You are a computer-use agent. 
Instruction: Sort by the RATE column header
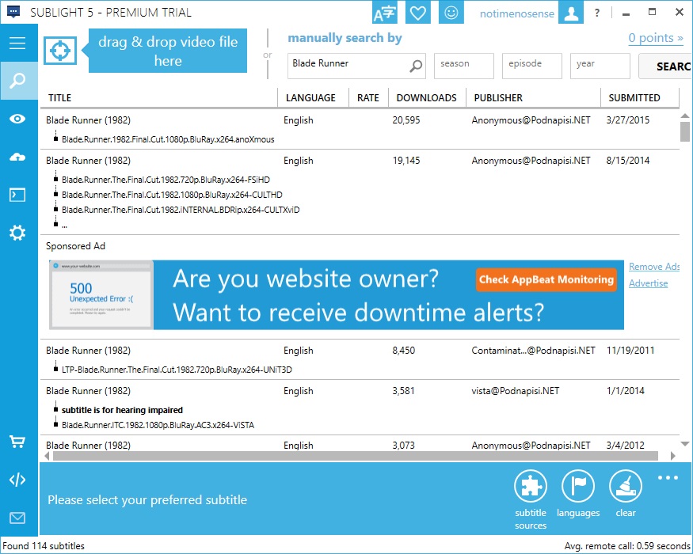[368, 97]
